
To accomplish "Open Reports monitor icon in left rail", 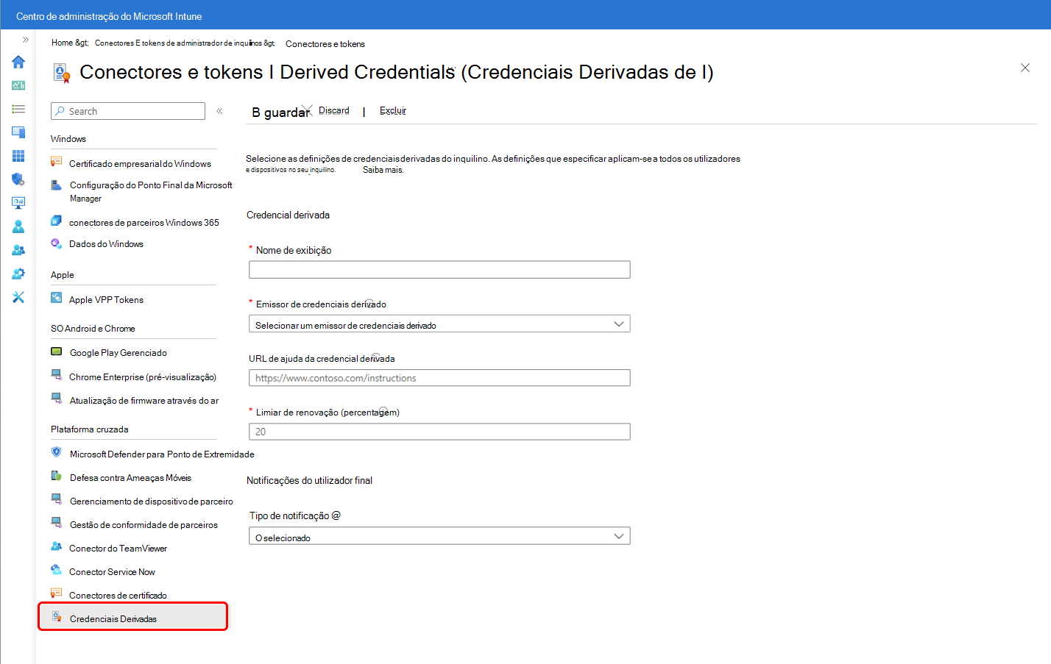I will point(18,203).
